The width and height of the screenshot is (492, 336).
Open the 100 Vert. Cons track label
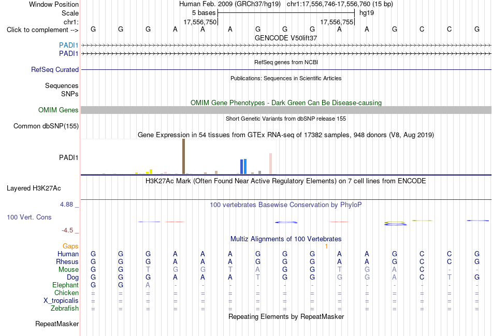click(29, 217)
